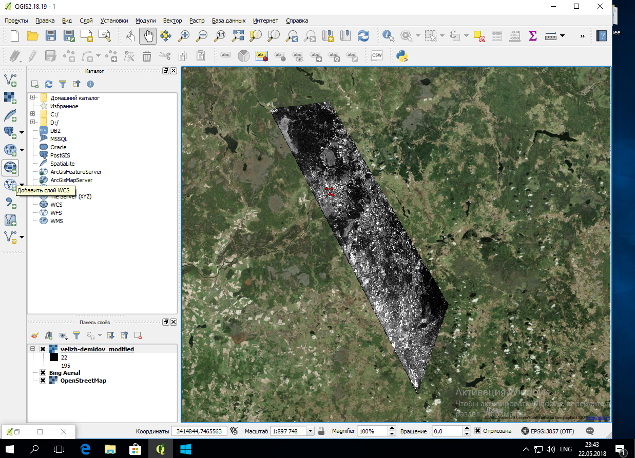Click the CSW toolbar icon
The width and height of the screenshot is (635, 458).
pos(377,55)
